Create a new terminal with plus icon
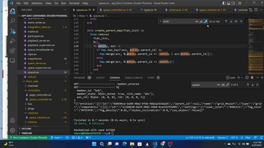The width and height of the screenshot is (264, 148). 238,78
